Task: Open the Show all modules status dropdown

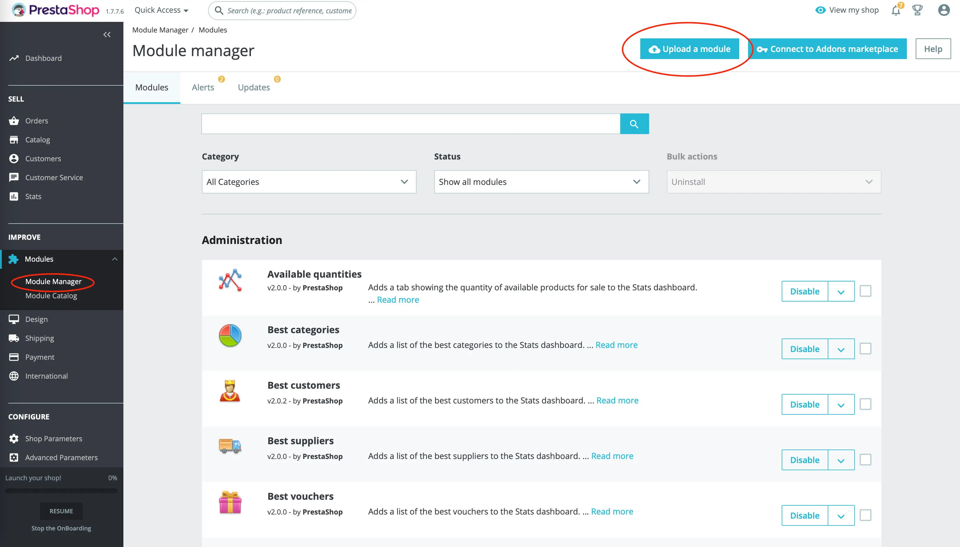Action: (541, 182)
